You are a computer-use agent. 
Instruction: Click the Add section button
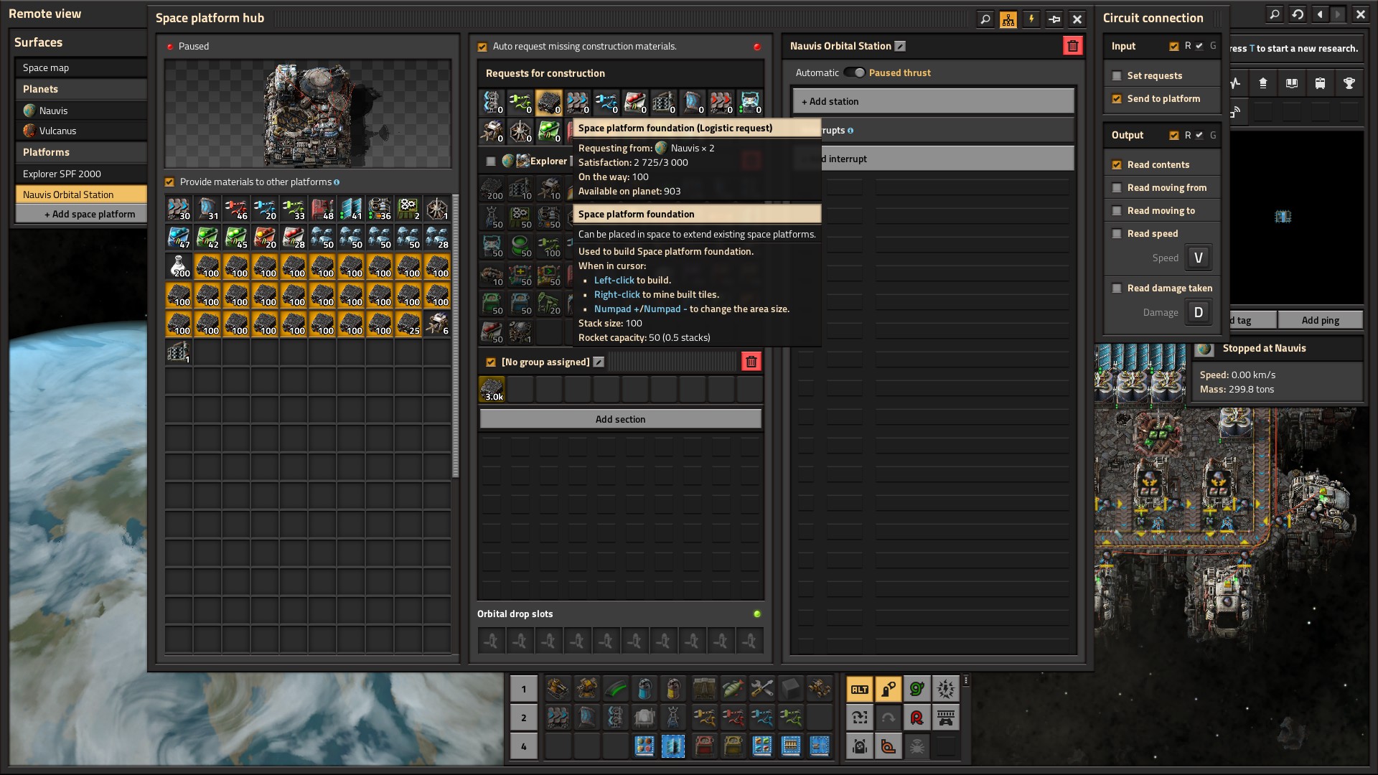click(620, 419)
